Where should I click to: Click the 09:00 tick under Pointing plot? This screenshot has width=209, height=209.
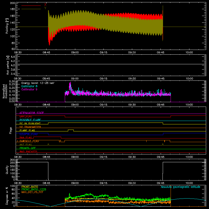point(75,53)
